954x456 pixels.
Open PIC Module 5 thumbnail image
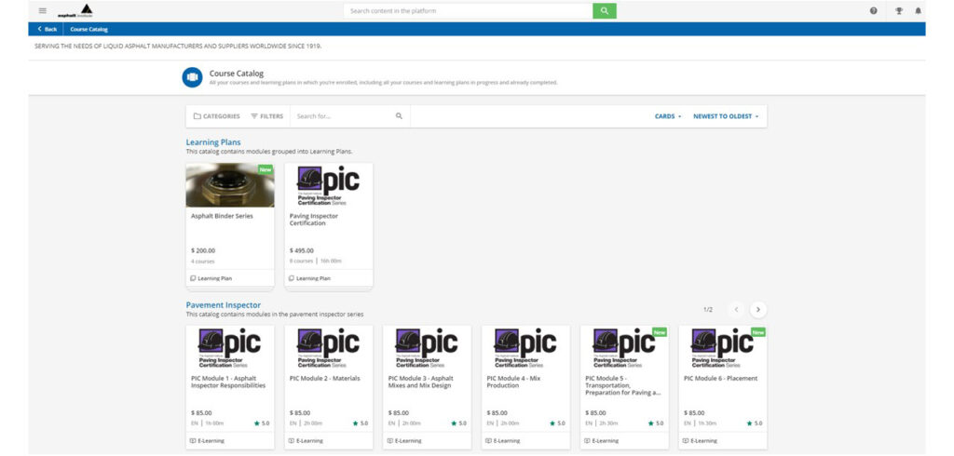click(624, 348)
